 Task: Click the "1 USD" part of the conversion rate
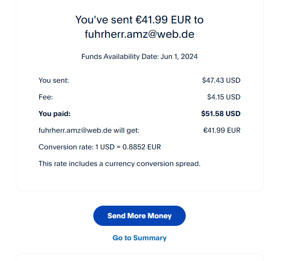103,147
